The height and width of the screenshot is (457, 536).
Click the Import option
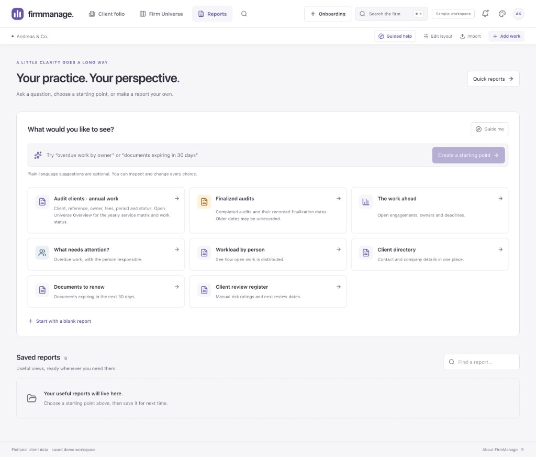[471, 36]
